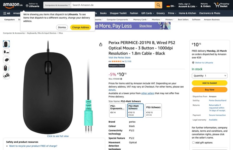Choose the PS2-Ergonomisch size option
233x150 pixels.
coord(117,111)
